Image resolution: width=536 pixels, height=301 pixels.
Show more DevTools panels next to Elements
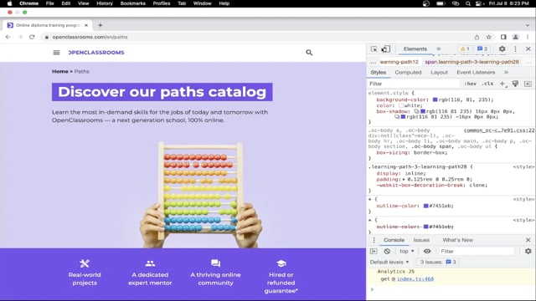click(439, 48)
